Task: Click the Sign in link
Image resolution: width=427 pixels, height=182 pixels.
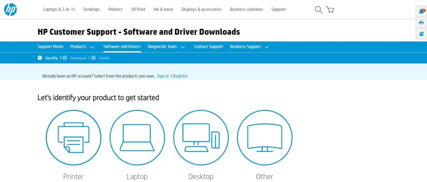Action: tap(163, 76)
